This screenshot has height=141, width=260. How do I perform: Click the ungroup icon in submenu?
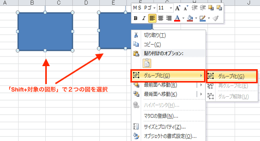211,96
